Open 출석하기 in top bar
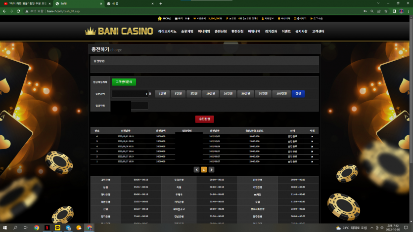The width and height of the screenshot is (413, 232). 300,19
